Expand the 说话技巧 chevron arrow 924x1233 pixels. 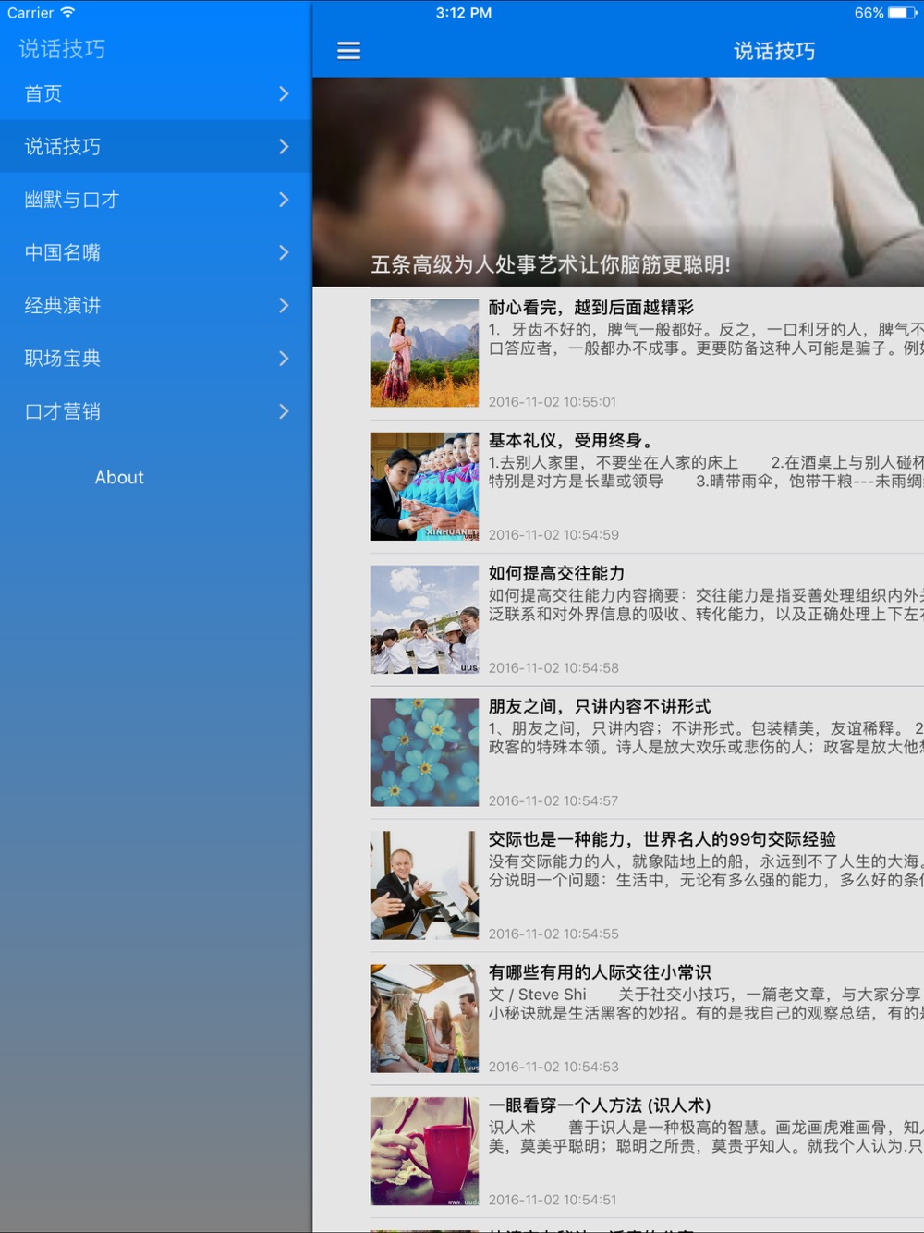point(284,146)
